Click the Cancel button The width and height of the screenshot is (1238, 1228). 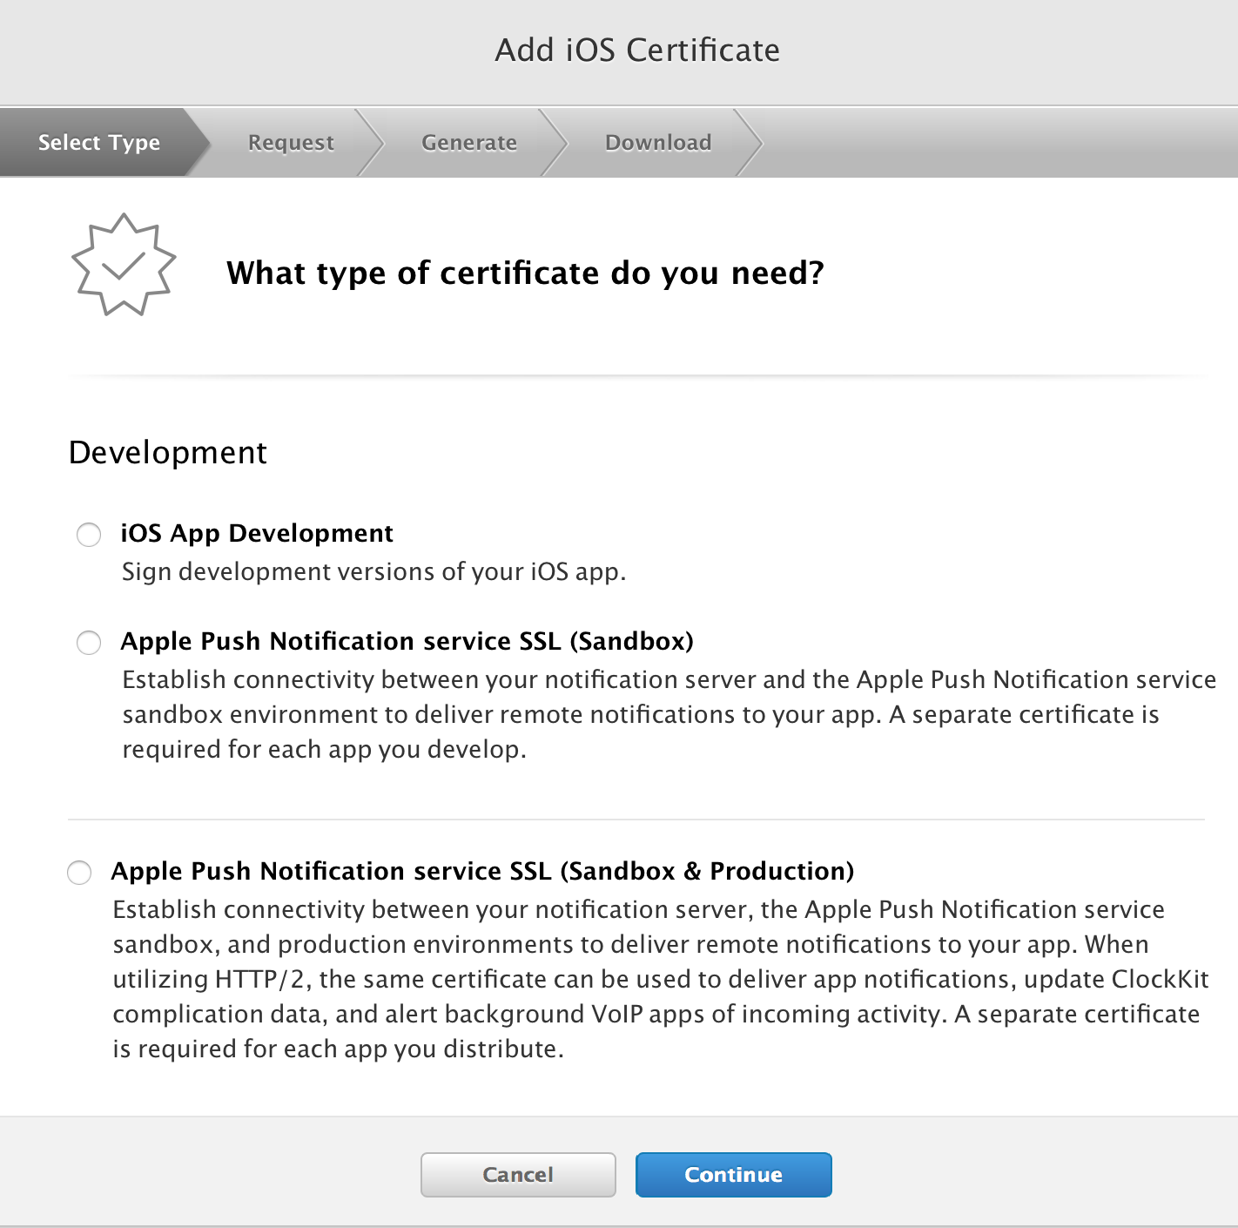click(x=518, y=1175)
